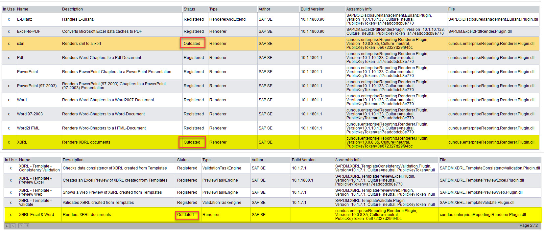Jump to the last page with pager icon
This screenshot has width=544, height=236.
point(26,226)
